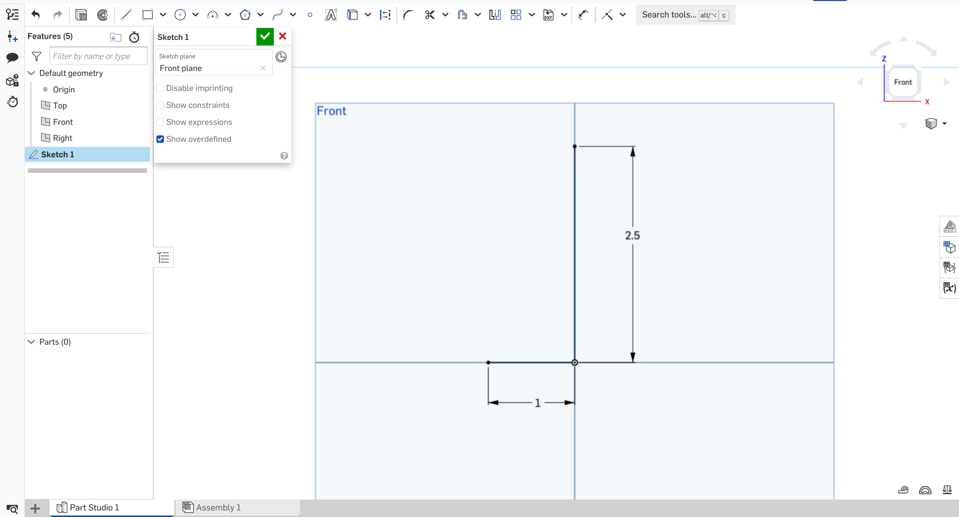The height and width of the screenshot is (517, 959).
Task: Enable Show expressions checkbox
Action: pyautogui.click(x=160, y=122)
